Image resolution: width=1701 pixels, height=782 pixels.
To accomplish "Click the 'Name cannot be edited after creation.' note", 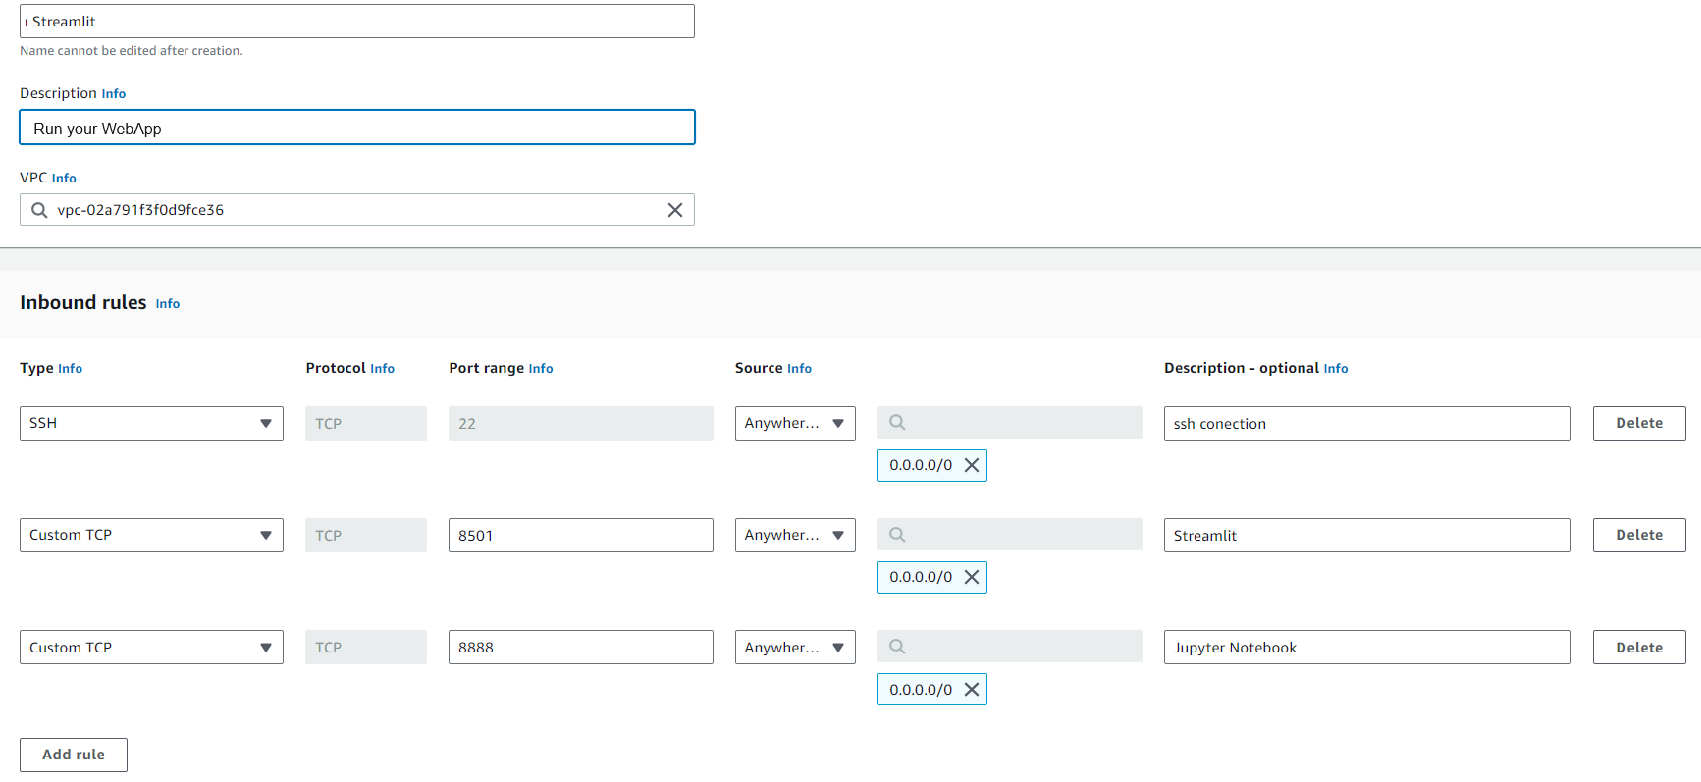I will pos(132,51).
